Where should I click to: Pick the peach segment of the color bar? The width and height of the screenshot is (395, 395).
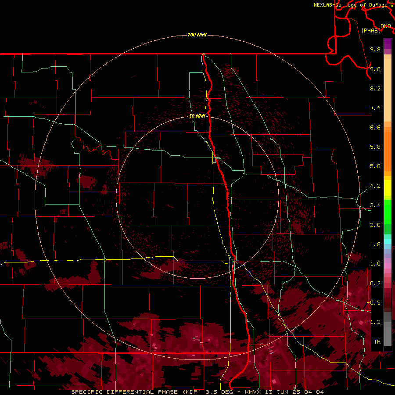(388, 90)
